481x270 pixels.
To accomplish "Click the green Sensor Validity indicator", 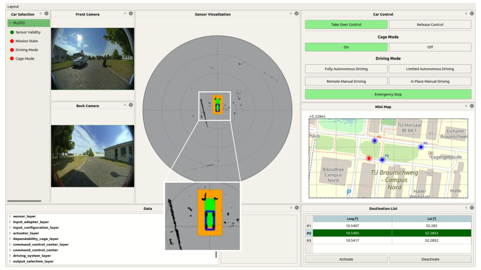I will (12, 32).
